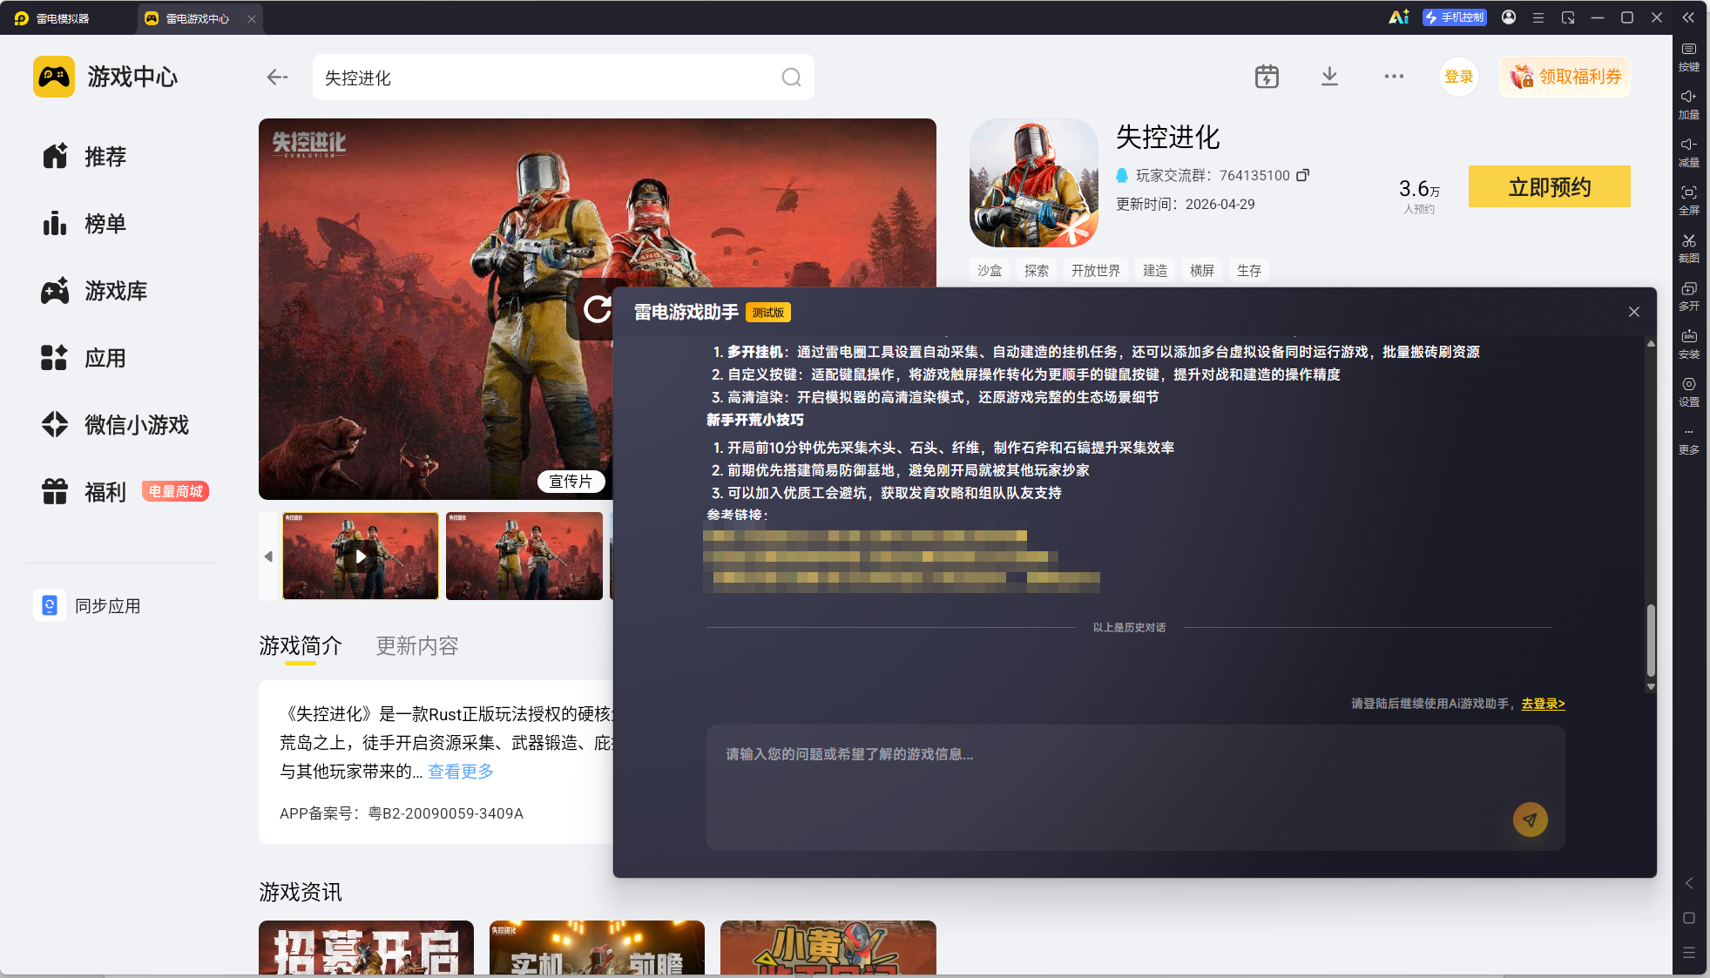The width and height of the screenshot is (1710, 978).
Task: Click the assistant send message button
Action: (1530, 819)
